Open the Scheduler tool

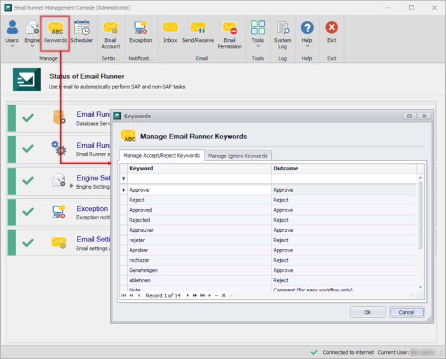81,32
